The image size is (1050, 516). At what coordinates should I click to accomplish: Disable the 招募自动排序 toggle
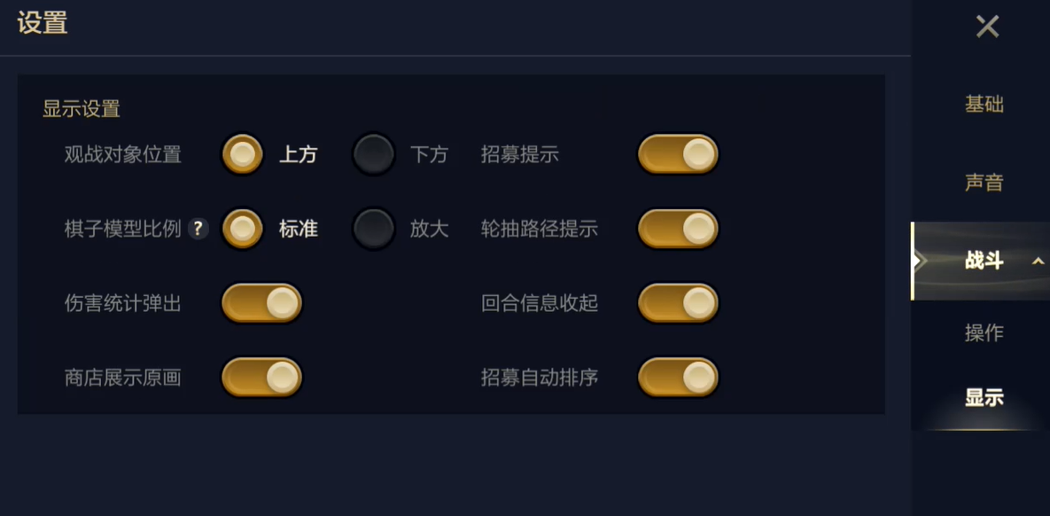point(678,378)
